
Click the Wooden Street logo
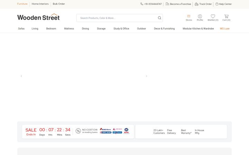pyautogui.click(x=38, y=17)
